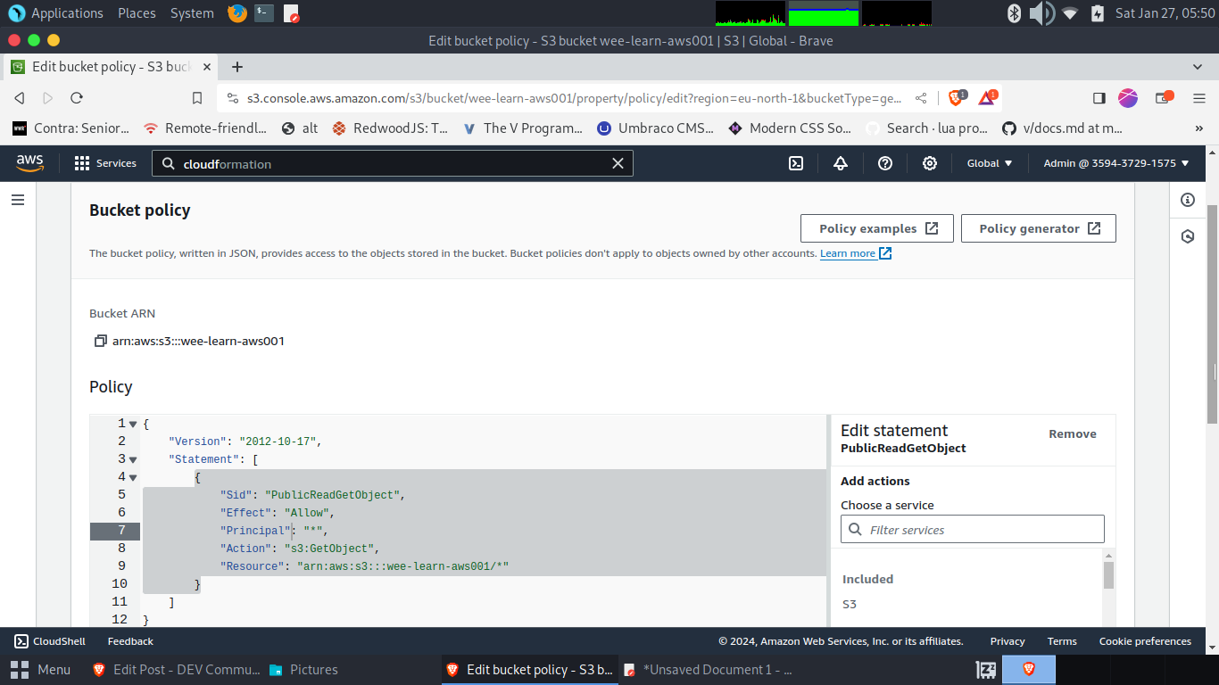Screen dimensions: 1219x685
Task: Copy the bucket ARN with copy icon
Action: tap(100, 341)
